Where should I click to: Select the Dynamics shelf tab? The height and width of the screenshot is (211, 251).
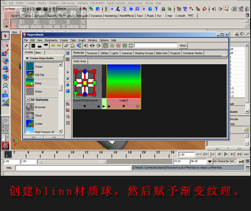pos(96,16)
